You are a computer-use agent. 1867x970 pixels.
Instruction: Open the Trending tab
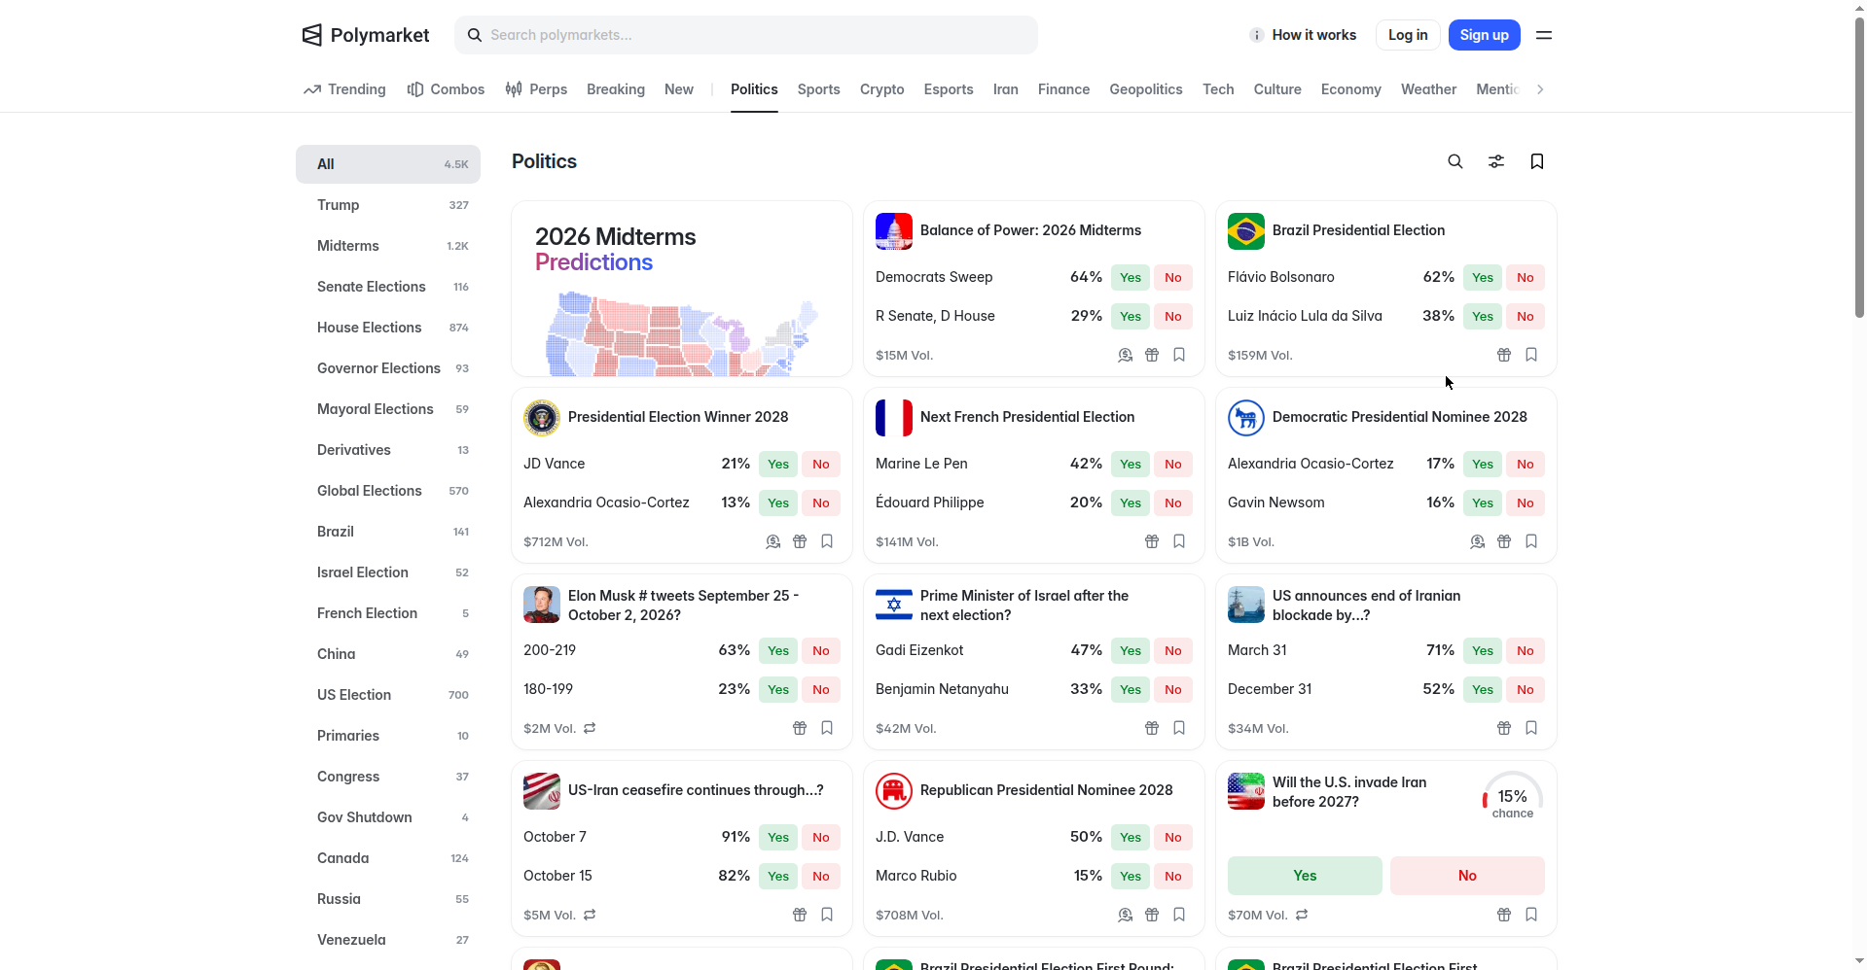(x=344, y=89)
